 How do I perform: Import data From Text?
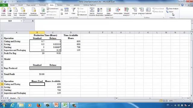[15, 12]
